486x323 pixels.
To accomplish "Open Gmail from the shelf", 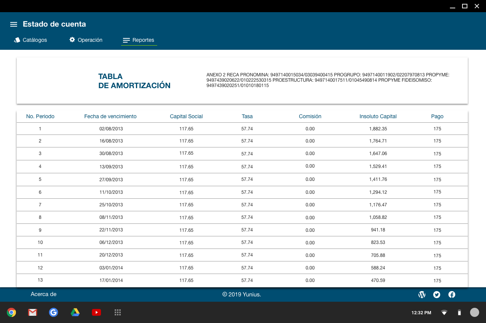I will [33, 312].
